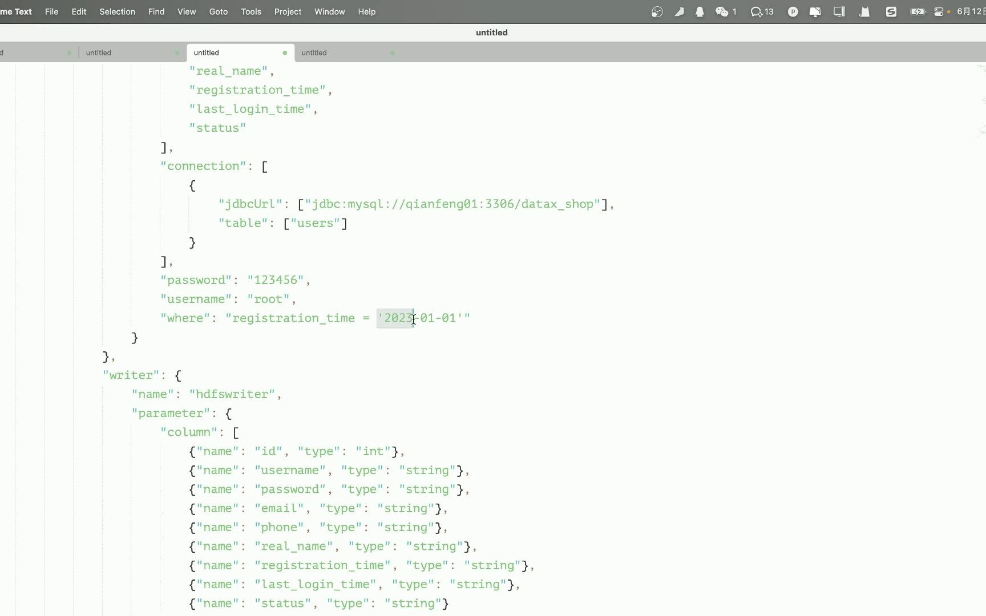The width and height of the screenshot is (986, 616).
Task: Switch to the untitled tab left of the active tab
Action: point(132,52)
